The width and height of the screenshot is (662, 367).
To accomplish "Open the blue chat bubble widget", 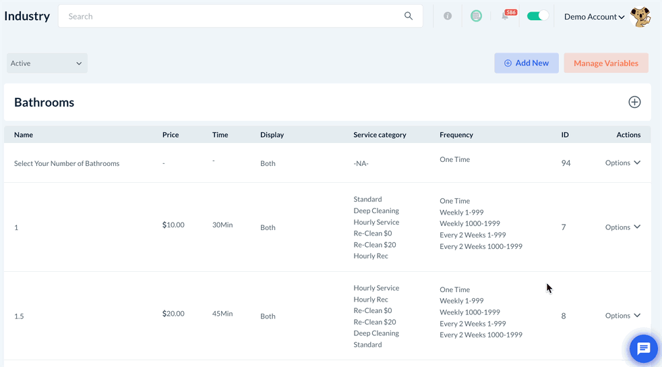I will click(x=643, y=349).
